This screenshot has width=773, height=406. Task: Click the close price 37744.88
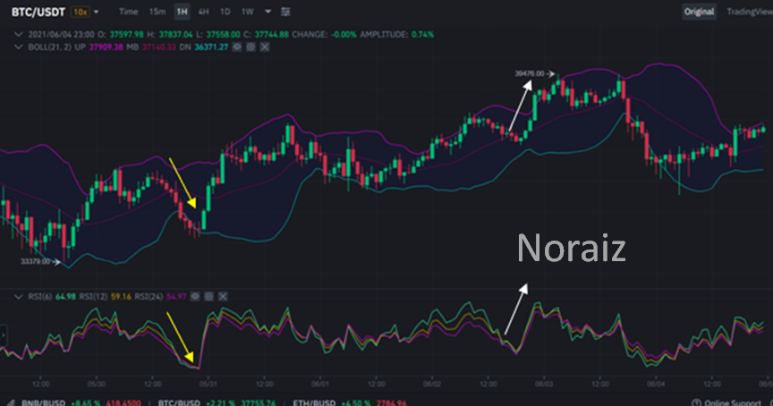pyautogui.click(x=271, y=35)
